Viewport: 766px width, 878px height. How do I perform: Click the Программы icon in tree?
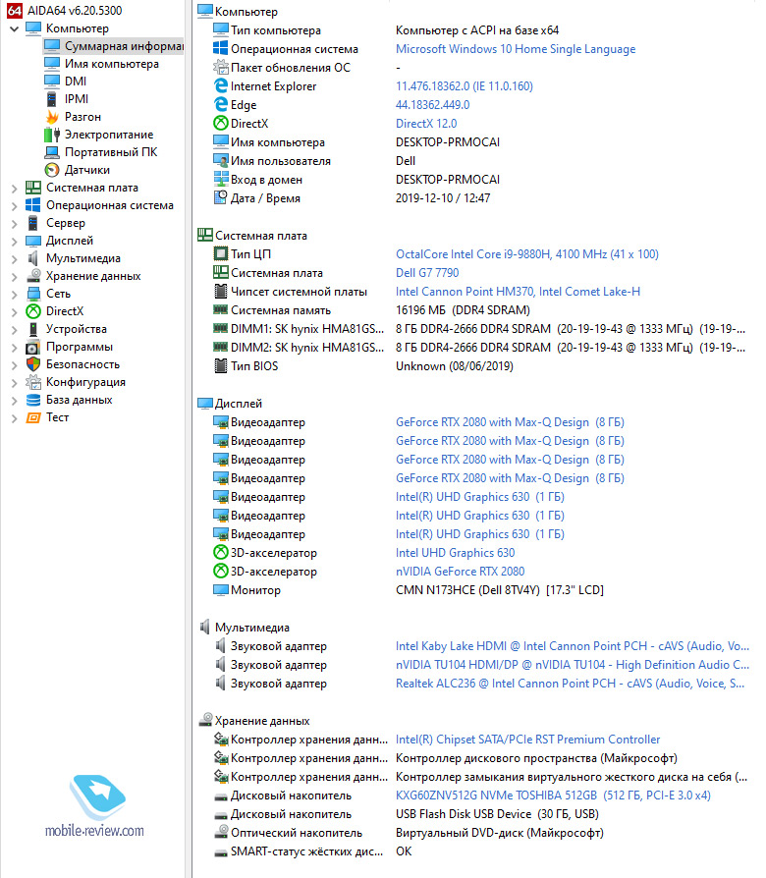click(33, 347)
